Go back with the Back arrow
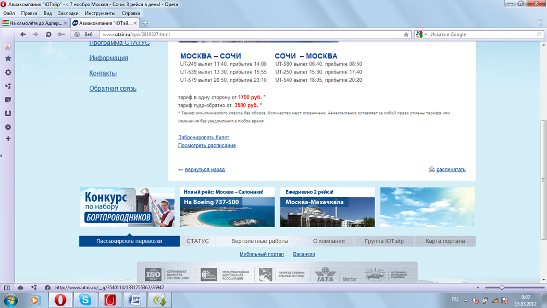The width and height of the screenshot is (547, 308). tap(23, 34)
